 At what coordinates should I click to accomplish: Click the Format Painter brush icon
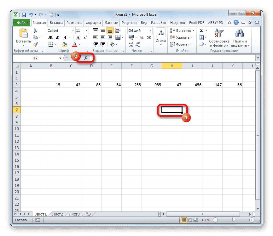pos(36,44)
